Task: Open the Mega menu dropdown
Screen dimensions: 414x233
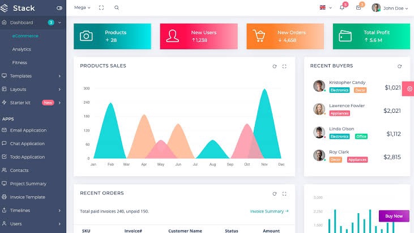Action: coord(82,8)
